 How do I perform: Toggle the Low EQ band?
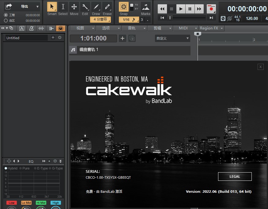point(12,203)
